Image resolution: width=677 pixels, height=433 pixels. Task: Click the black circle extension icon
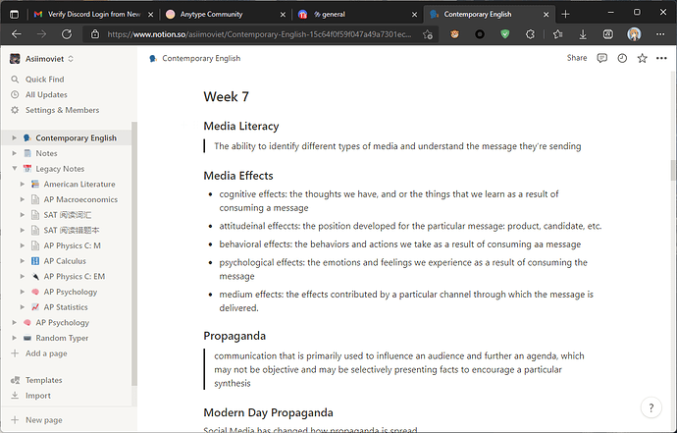pyautogui.click(x=480, y=34)
